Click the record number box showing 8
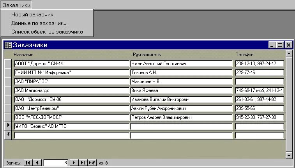This screenshot has width=295, height=168. click(x=56, y=163)
